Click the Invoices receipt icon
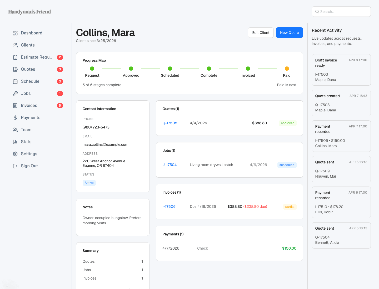 pyautogui.click(x=15, y=106)
